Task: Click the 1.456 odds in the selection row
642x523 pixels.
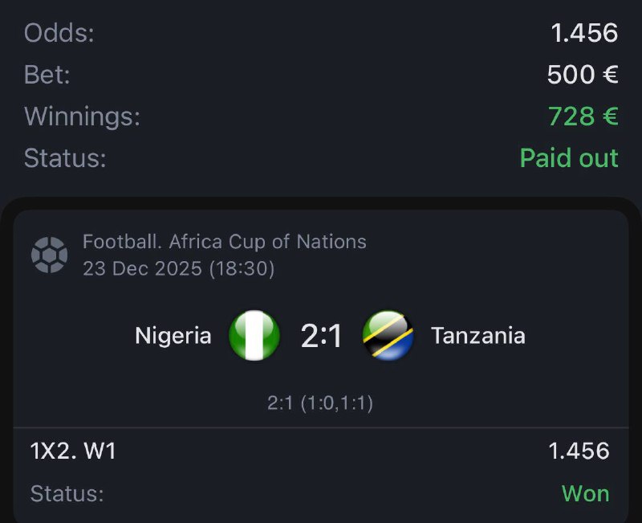Action: [579, 451]
